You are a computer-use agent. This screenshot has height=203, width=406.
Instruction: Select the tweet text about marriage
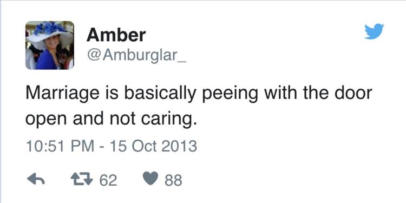tap(199, 106)
